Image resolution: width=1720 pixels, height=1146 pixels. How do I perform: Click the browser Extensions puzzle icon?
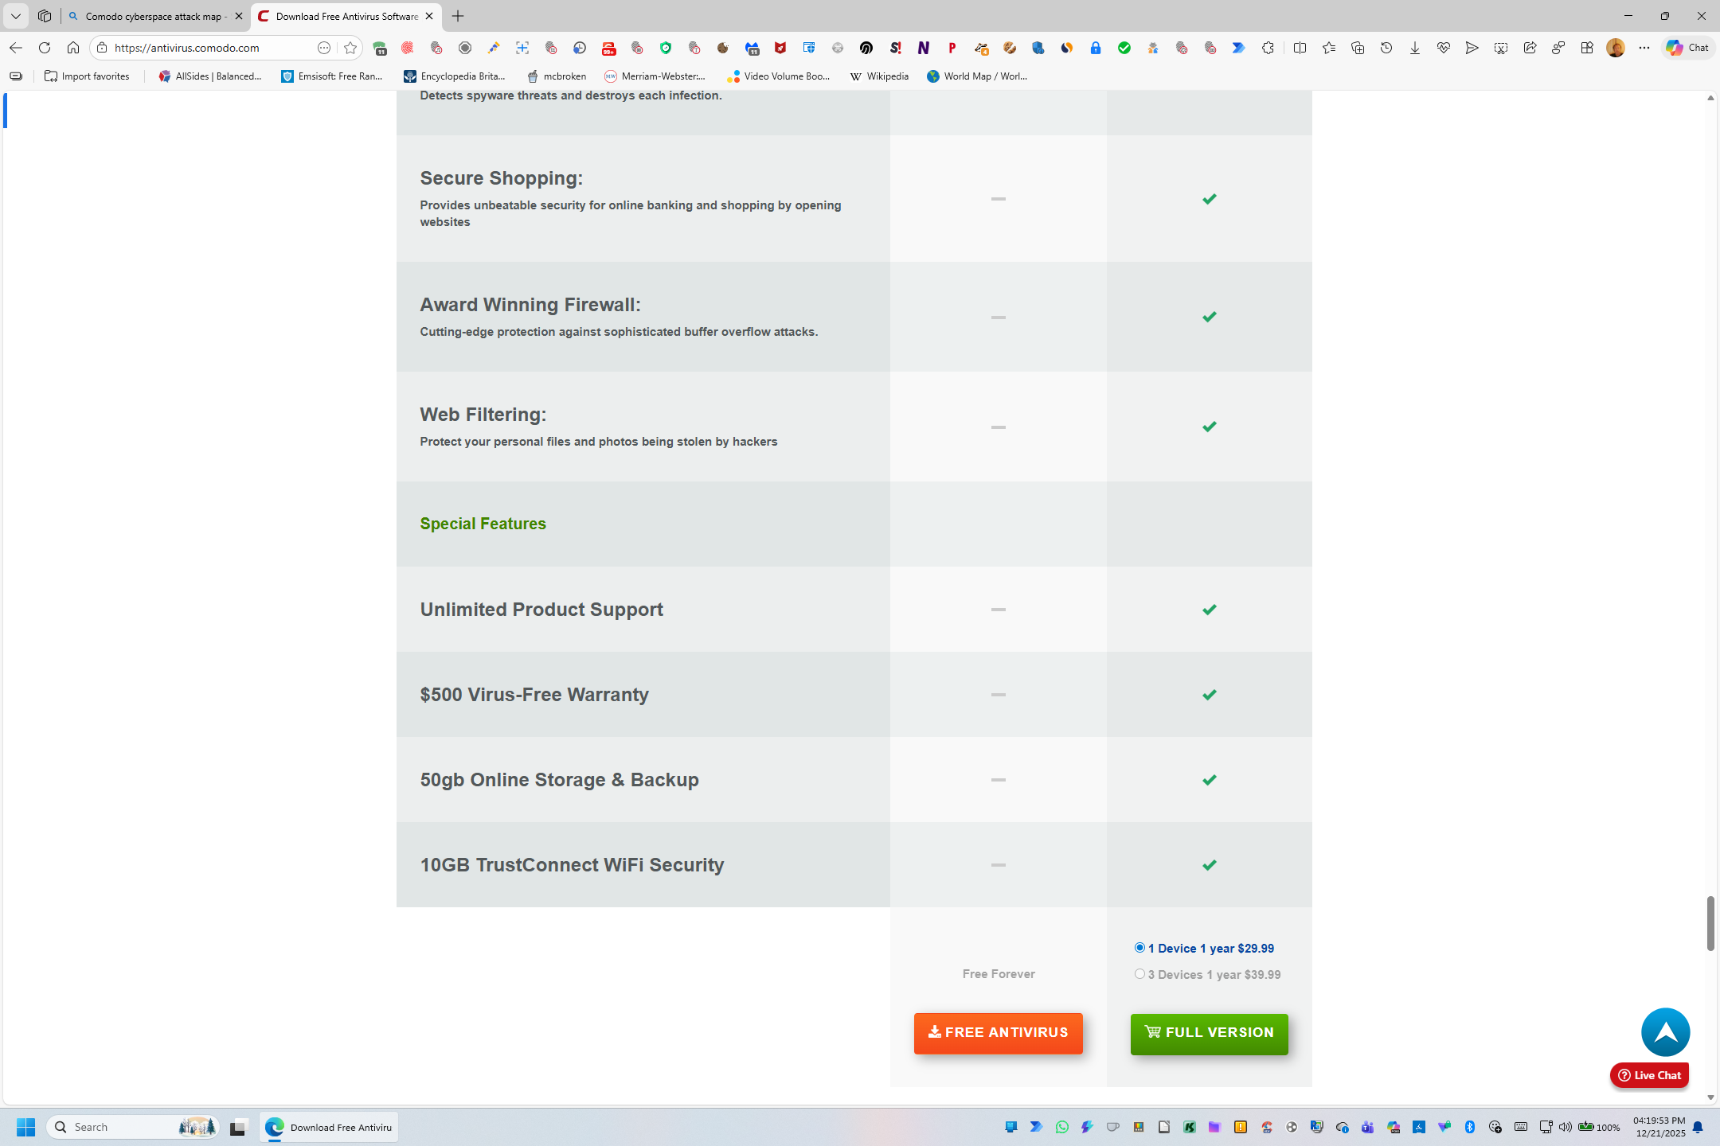[x=1268, y=48]
